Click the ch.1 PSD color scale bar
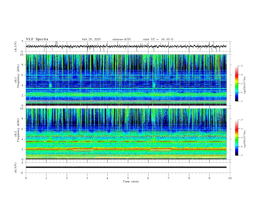Viewport: 259px width, 200px height. click(237, 84)
